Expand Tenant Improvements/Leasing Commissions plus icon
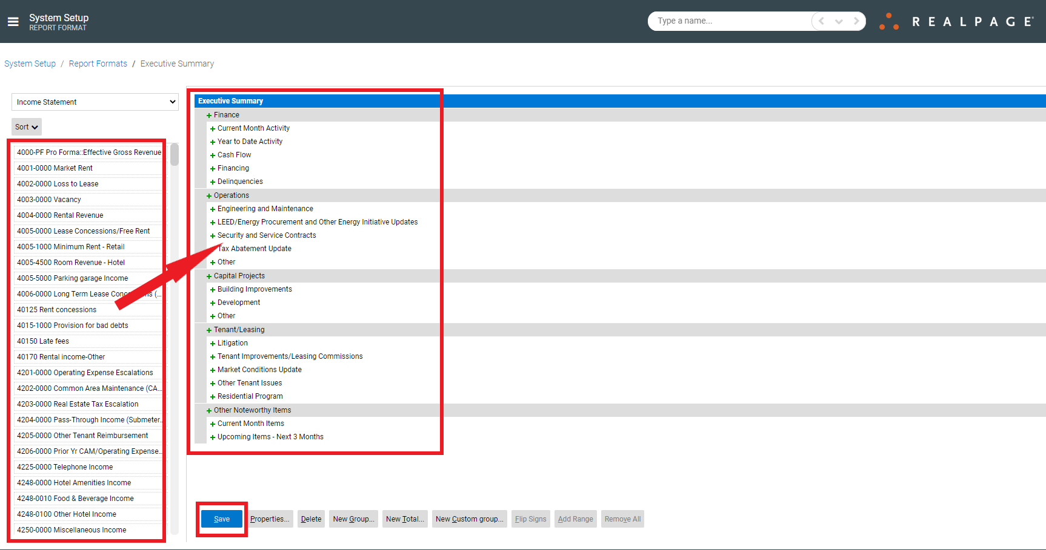This screenshot has width=1046, height=550. 213,357
